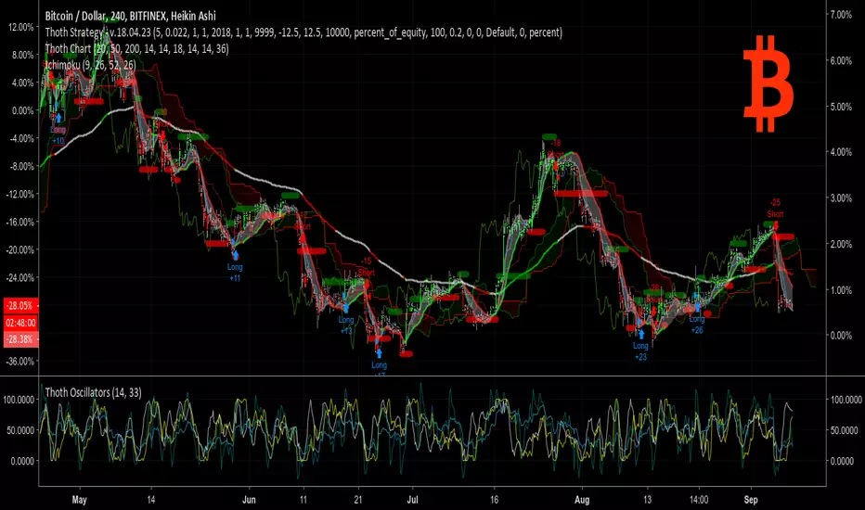Open the Thoth Strategy v.18.04.23 indicator legend
The width and height of the screenshot is (865, 510).
[303, 32]
